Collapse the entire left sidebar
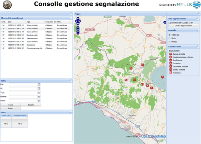 point(71,14)
